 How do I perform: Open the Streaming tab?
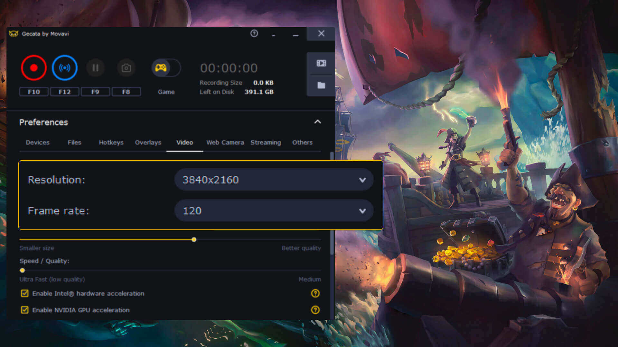[266, 142]
